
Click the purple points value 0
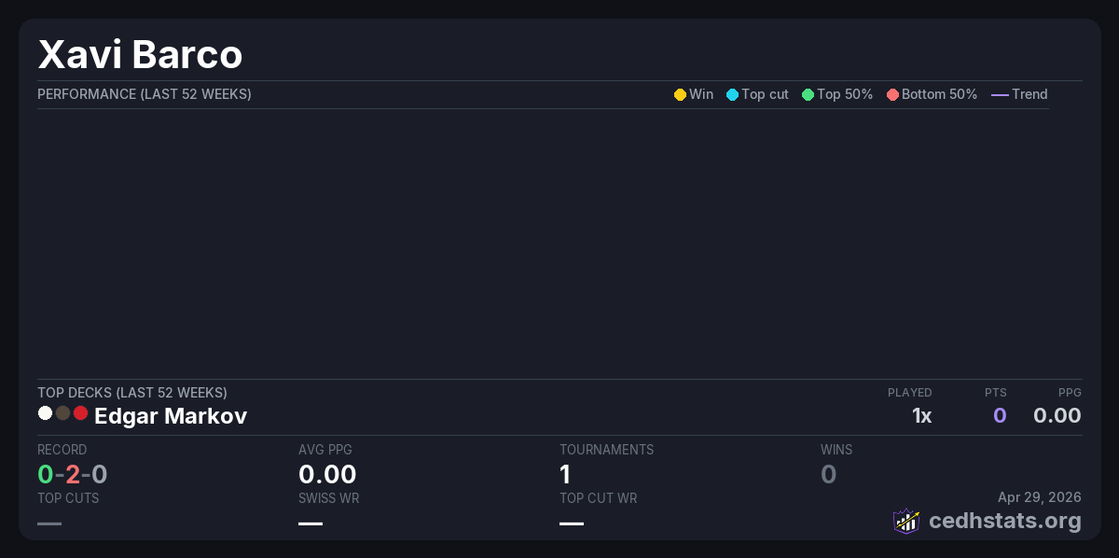point(999,415)
